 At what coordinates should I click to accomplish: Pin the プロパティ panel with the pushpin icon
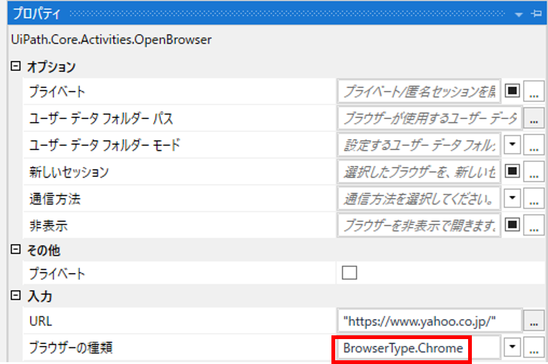(536, 14)
